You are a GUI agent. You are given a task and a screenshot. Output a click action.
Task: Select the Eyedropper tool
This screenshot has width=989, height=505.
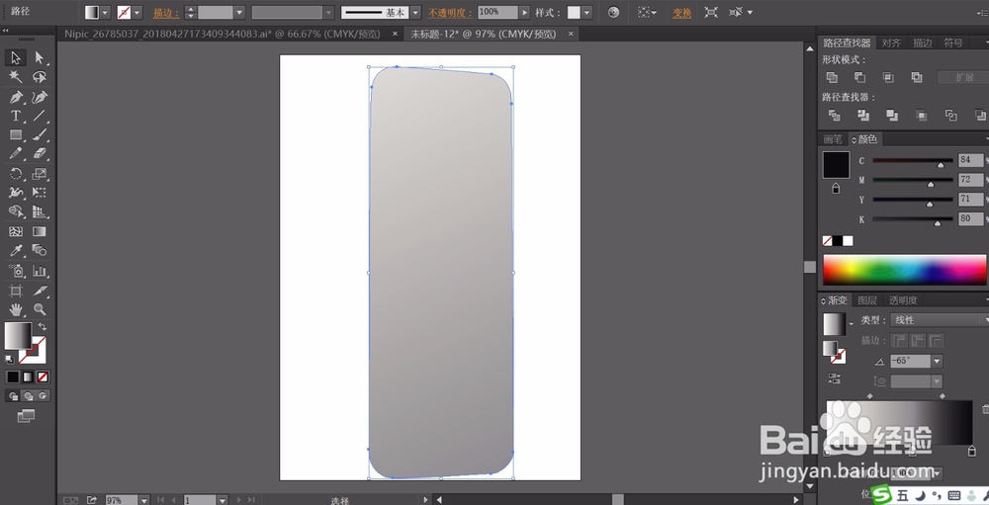[16, 250]
